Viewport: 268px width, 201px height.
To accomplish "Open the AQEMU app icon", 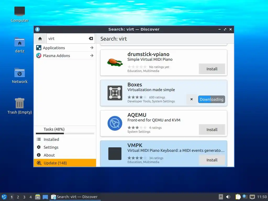I will (115, 123).
